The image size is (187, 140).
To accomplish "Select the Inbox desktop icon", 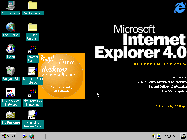I will coord(11,49).
